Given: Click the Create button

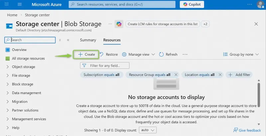Looking at the screenshot, I should point(86,54).
